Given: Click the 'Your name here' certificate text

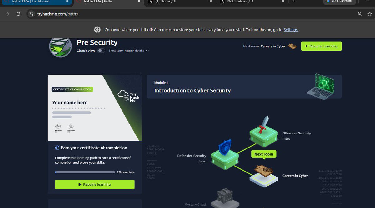Looking at the screenshot, I should [70, 103].
